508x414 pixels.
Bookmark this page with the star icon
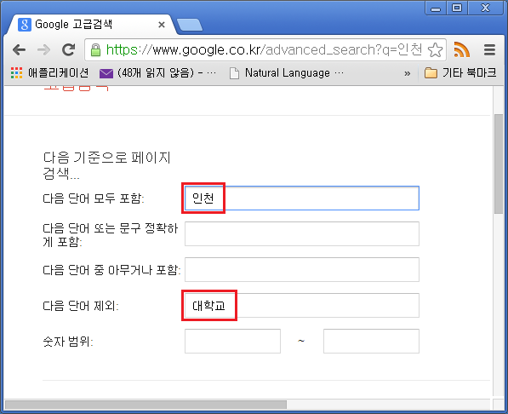pos(435,50)
